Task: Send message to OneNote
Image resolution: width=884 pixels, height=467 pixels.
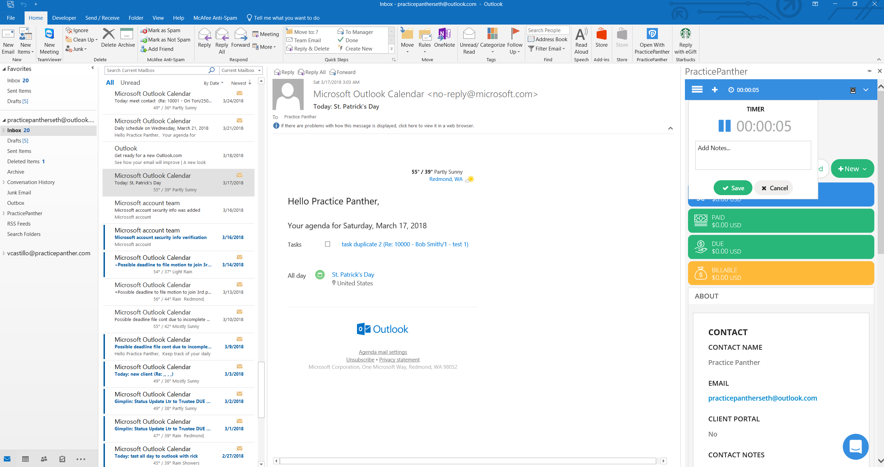Action: click(444, 38)
